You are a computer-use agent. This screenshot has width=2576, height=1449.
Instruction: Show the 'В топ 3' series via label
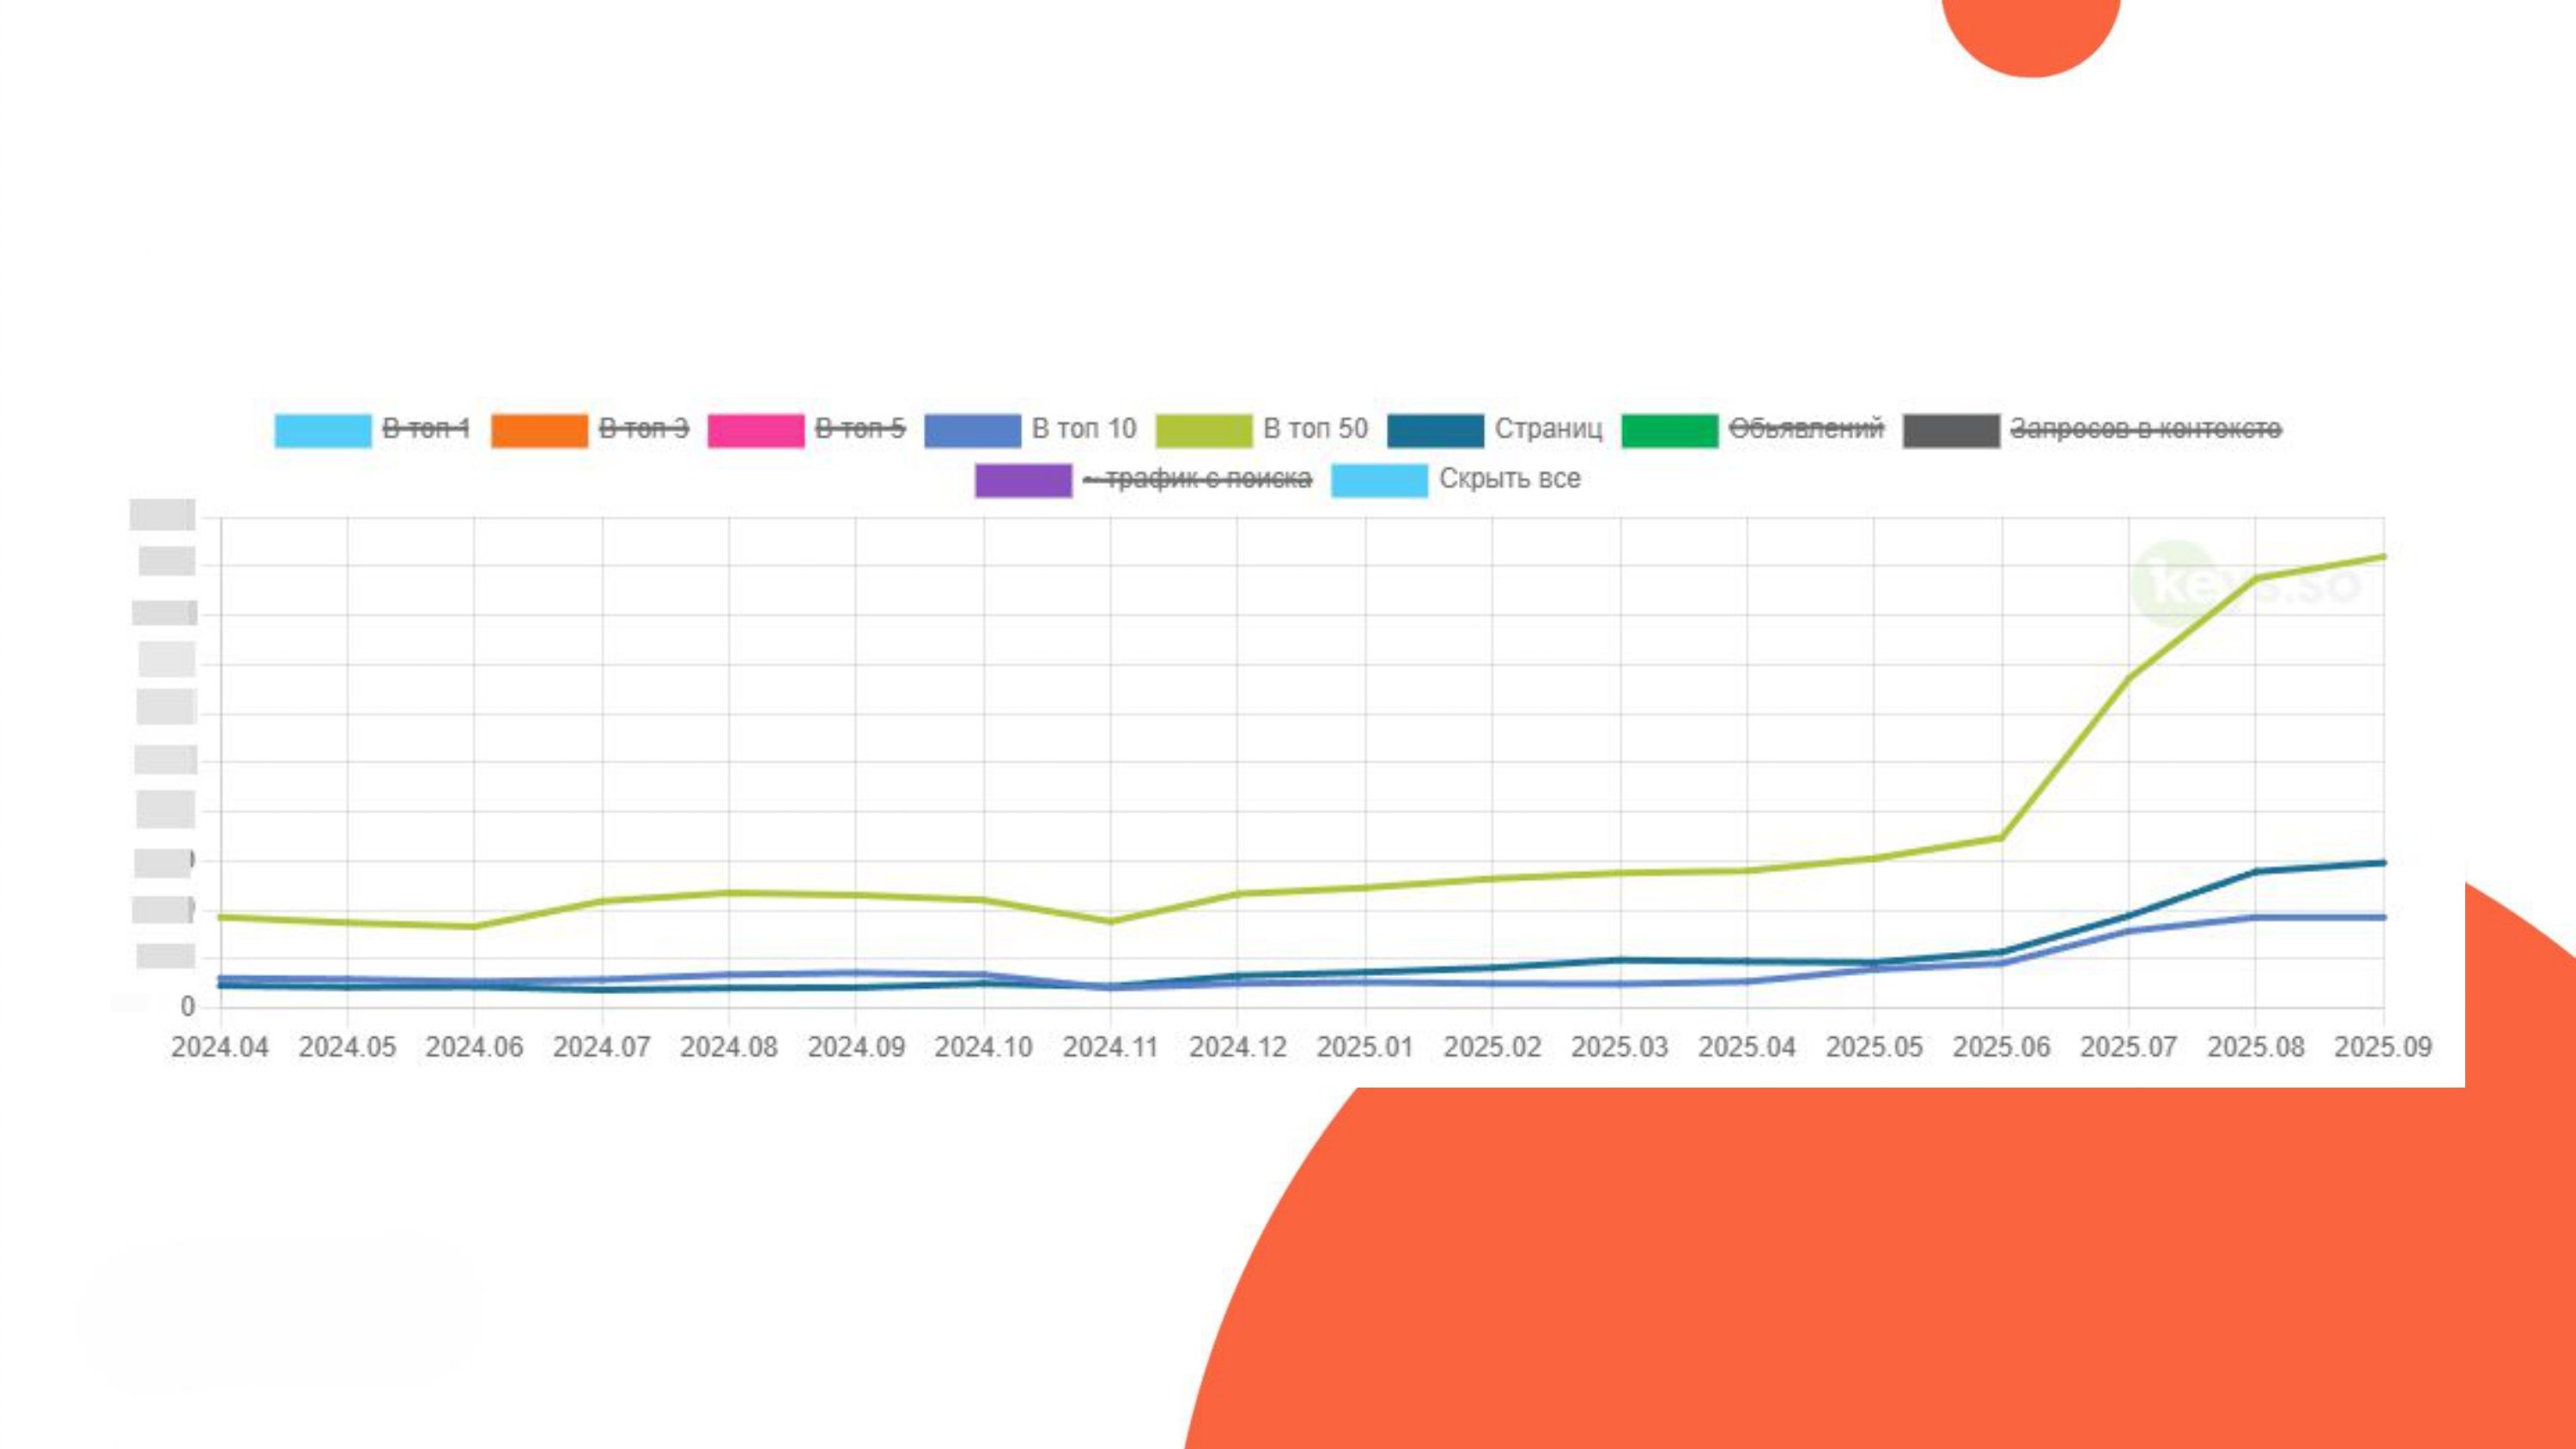point(644,429)
